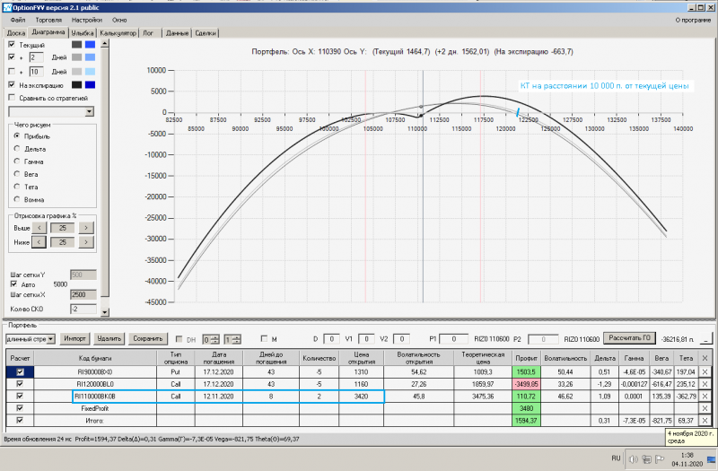Expand the длинный стре portfolio dropdown

click(51, 339)
